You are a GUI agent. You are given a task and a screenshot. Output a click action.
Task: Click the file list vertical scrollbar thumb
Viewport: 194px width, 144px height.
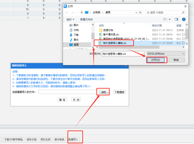point(187,34)
